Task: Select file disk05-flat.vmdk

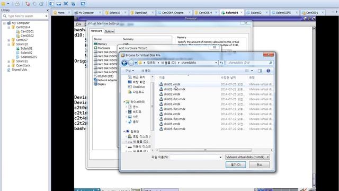Action: pos(174,129)
